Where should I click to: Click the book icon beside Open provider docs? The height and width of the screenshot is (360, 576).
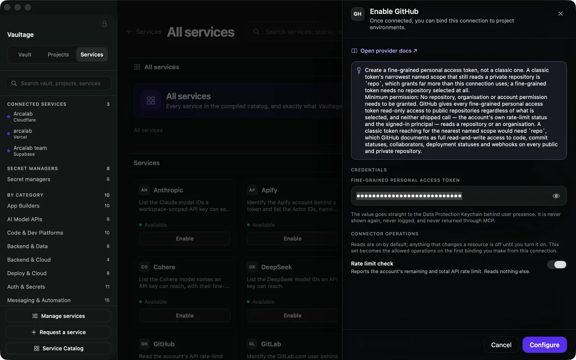tap(354, 51)
